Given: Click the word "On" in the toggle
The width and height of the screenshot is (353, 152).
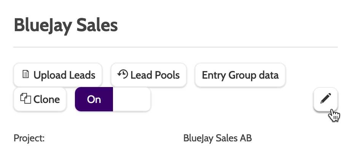Looking at the screenshot, I should click(94, 99).
